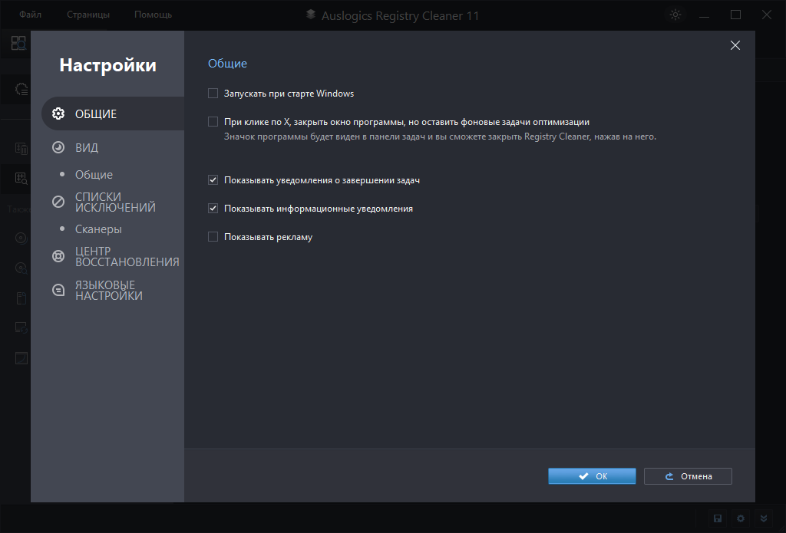Select the Общие sub-item under ВИД

click(94, 174)
